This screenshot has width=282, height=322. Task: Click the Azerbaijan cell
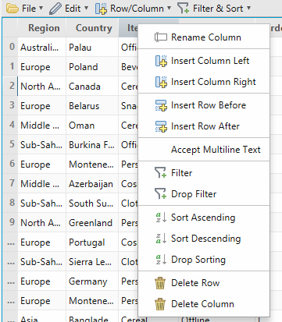pos(92,184)
